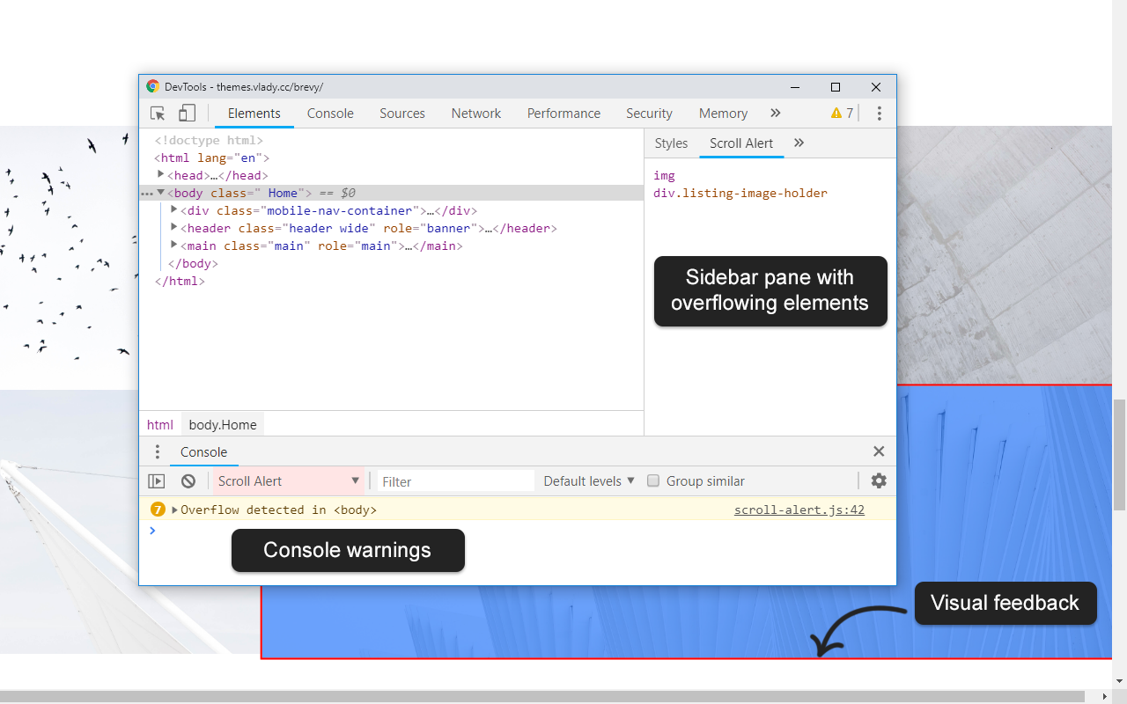Select body.Home in the breadcrumb bar
The height and width of the screenshot is (704, 1127).
coord(222,424)
